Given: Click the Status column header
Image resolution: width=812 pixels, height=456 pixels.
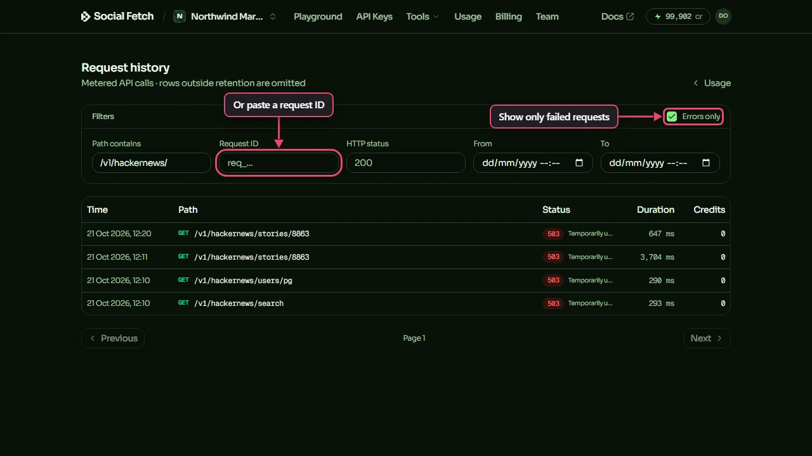Looking at the screenshot, I should [x=556, y=210].
